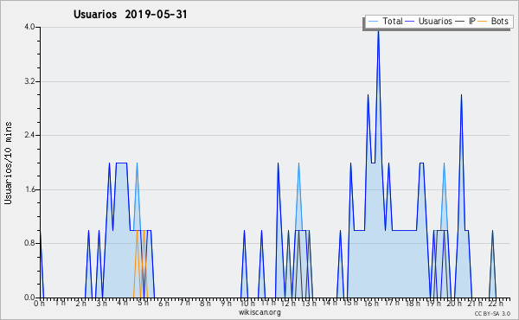Click the '10 h' x-axis label
Screen dimensions: 519x320
pyautogui.click(x=247, y=303)
